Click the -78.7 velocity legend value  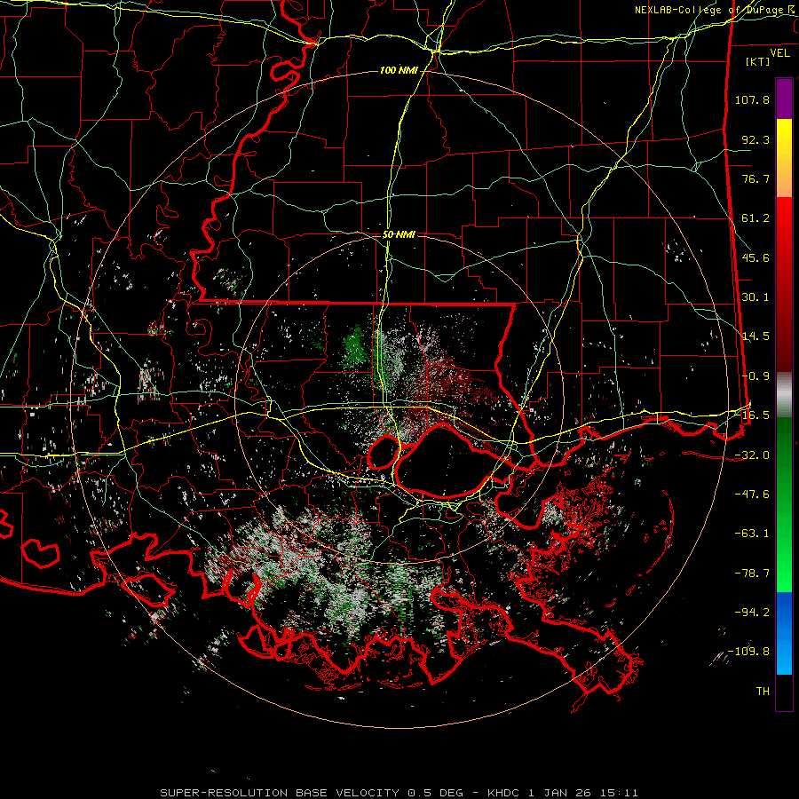[752, 574]
